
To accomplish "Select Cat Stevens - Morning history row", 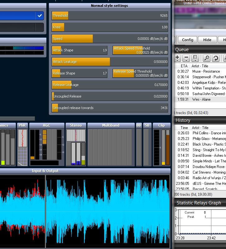I will (200, 172).
